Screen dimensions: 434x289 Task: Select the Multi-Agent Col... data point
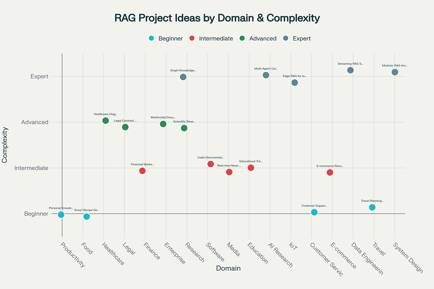click(266, 75)
